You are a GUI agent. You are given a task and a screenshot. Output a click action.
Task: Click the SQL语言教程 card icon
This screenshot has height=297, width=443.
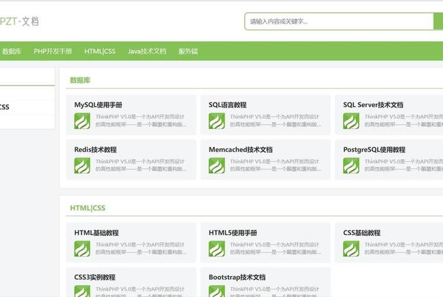coord(216,121)
